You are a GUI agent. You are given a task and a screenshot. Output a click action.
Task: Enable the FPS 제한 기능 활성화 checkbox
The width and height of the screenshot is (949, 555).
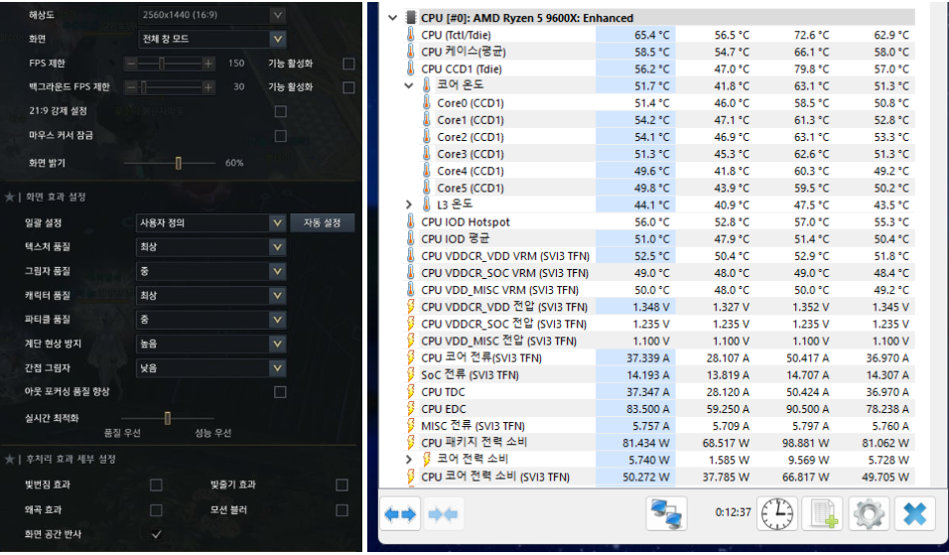click(x=348, y=63)
